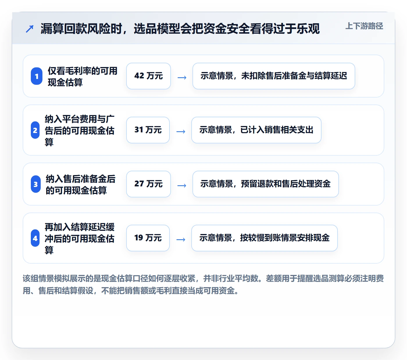
Task: Click the note 示意情景，按较慢到账情景安排现金
Action: pos(265,238)
